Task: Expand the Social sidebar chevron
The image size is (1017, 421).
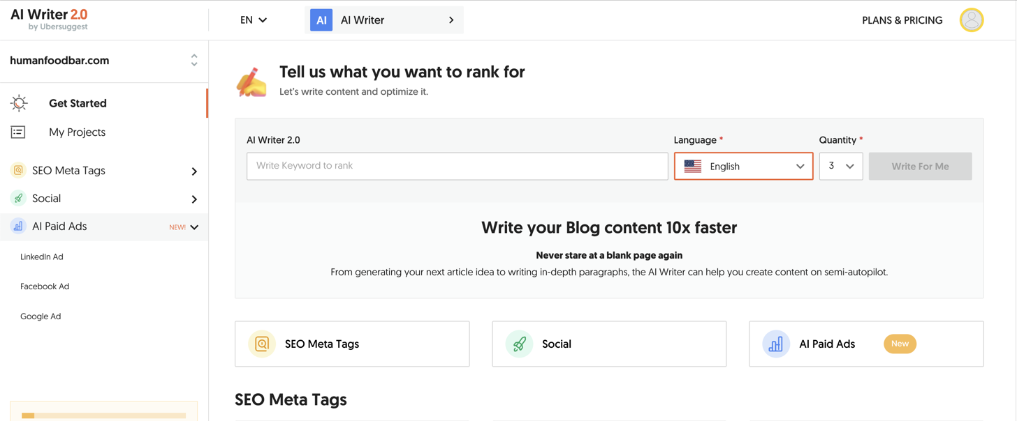Action: tap(194, 199)
